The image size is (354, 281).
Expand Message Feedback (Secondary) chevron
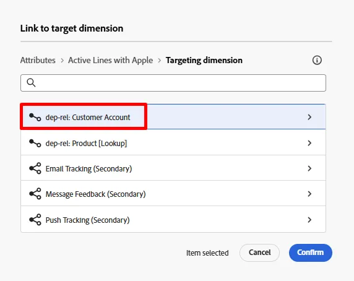[x=309, y=194]
